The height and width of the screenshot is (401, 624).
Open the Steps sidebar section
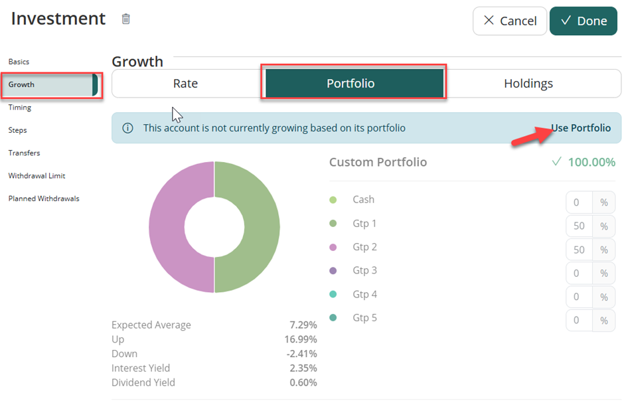coord(18,130)
